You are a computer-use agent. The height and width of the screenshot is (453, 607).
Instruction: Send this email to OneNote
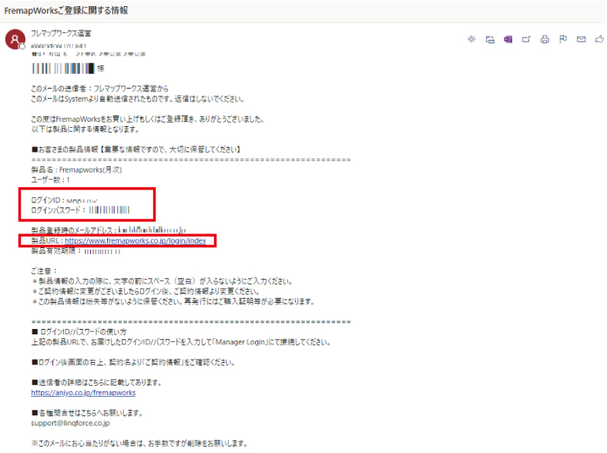point(508,39)
